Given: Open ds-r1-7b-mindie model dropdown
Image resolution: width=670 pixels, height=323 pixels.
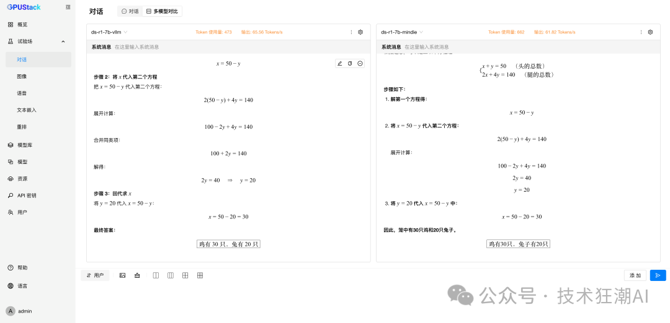Looking at the screenshot, I should coord(402,32).
